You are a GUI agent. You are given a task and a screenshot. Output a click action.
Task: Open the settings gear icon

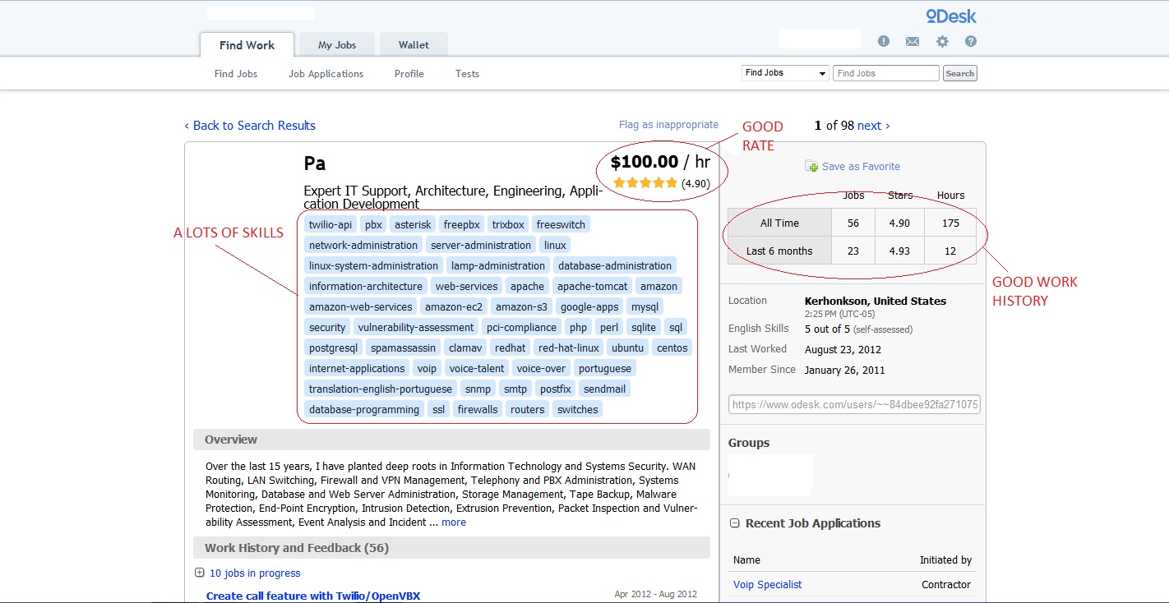pos(942,42)
